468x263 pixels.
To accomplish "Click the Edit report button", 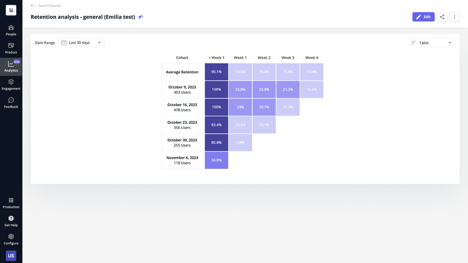I will click(x=423, y=17).
